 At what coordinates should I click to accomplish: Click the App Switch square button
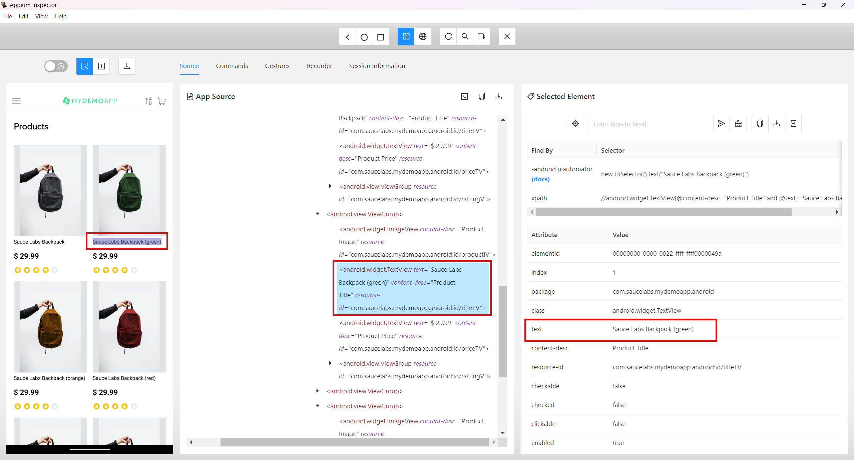(x=381, y=37)
